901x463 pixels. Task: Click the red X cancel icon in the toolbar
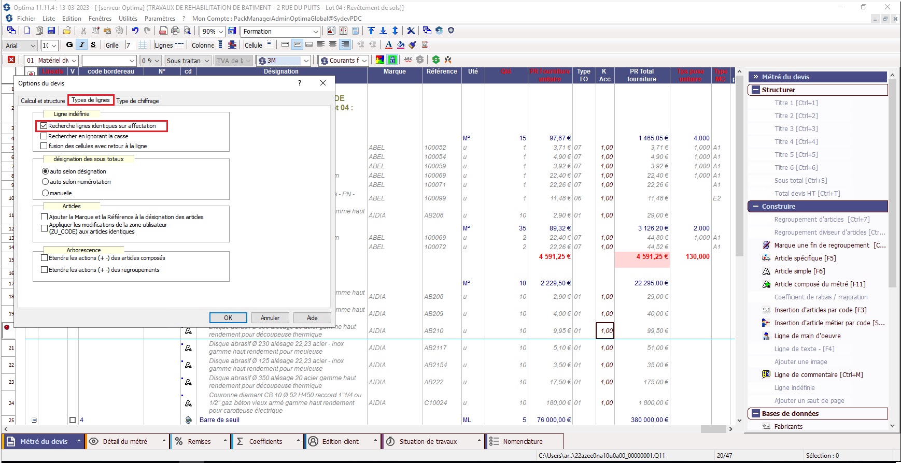(11, 60)
